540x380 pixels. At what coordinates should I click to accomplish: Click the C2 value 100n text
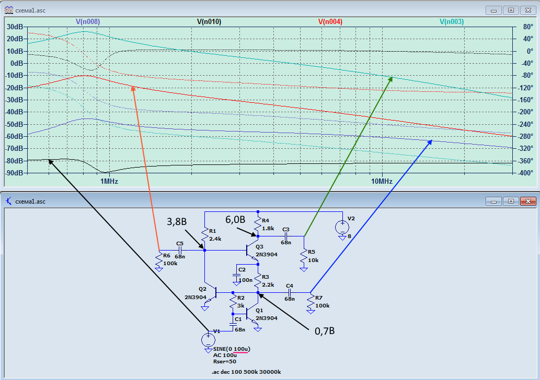245,280
